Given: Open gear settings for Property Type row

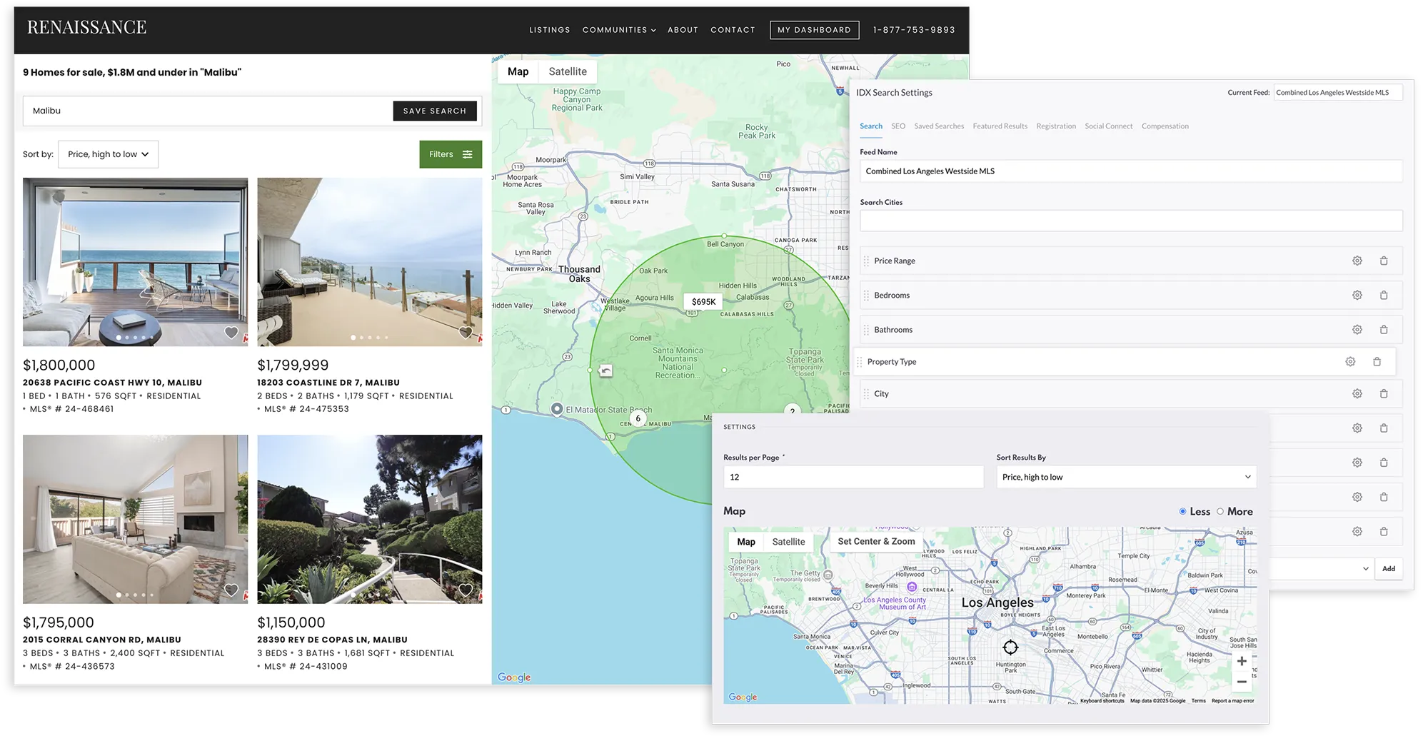Looking at the screenshot, I should click(1349, 362).
